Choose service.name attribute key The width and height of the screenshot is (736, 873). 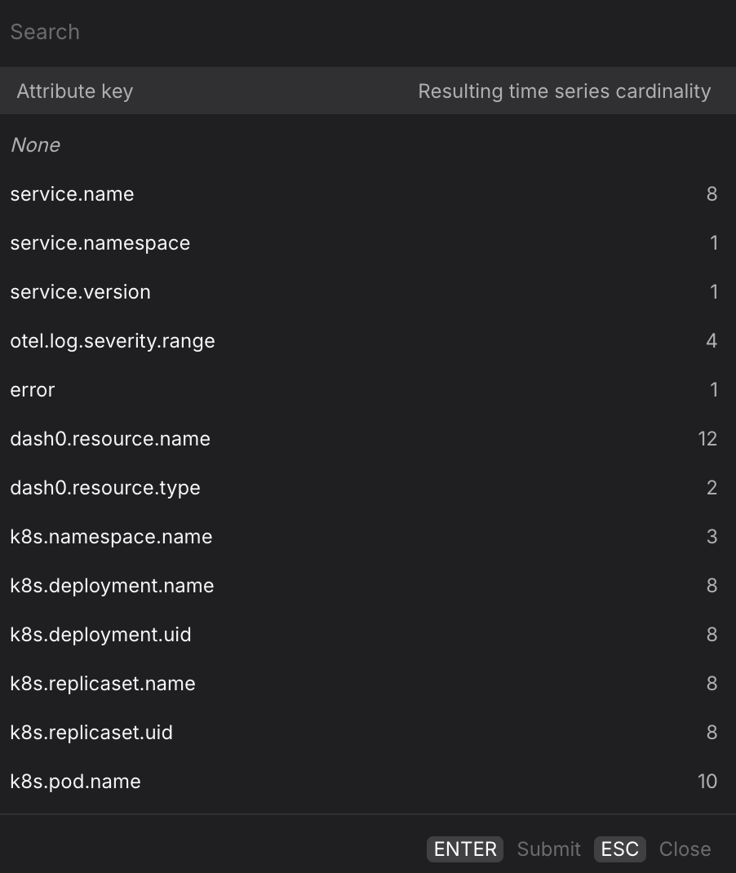point(73,194)
